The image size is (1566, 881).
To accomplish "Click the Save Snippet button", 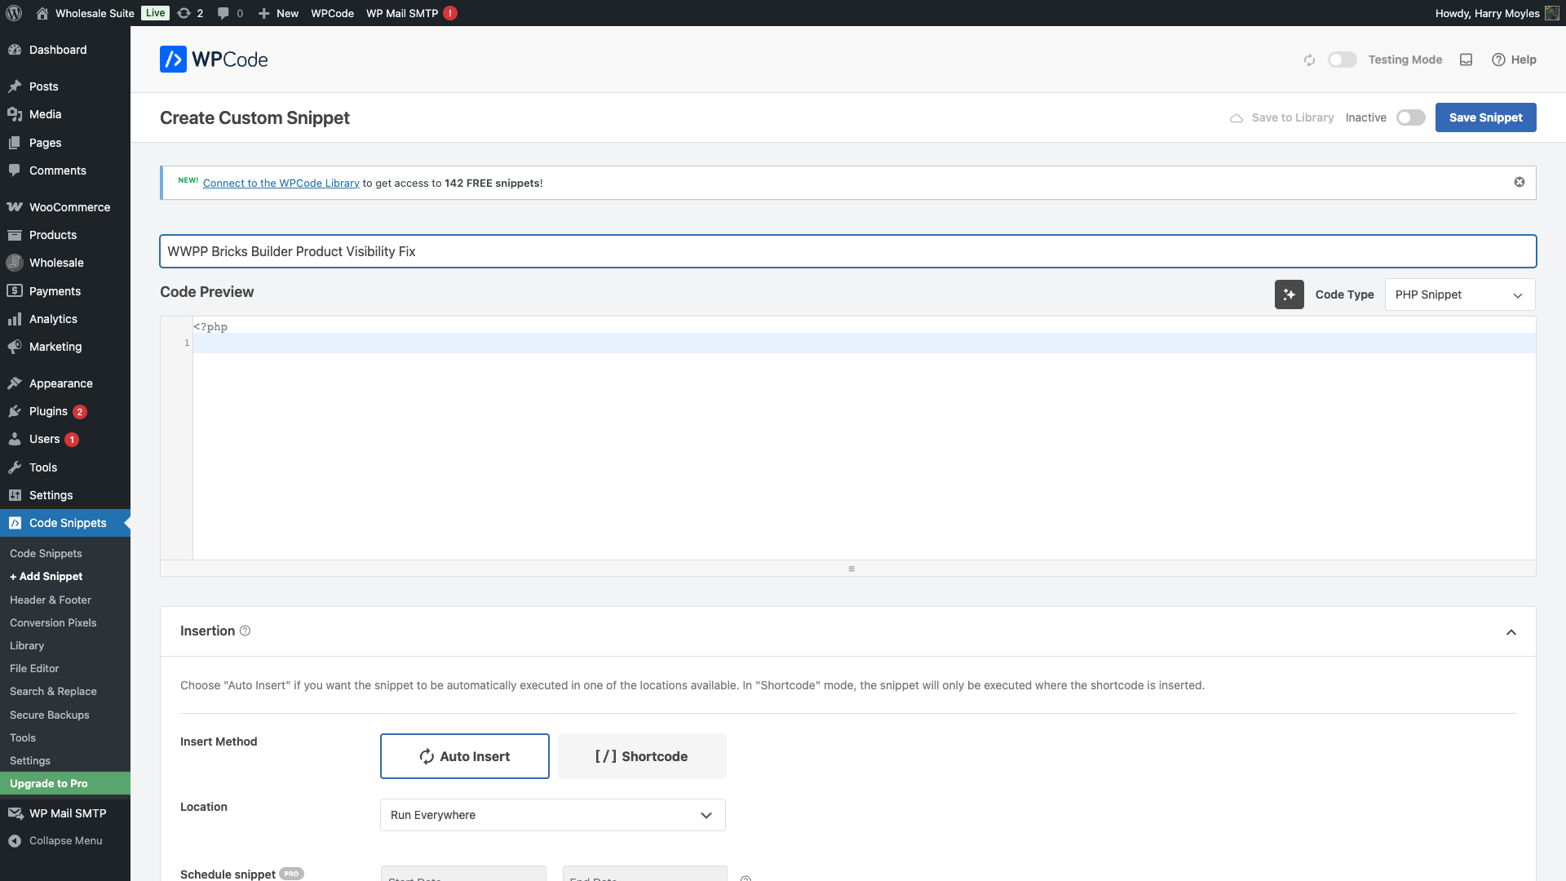I will (1485, 117).
